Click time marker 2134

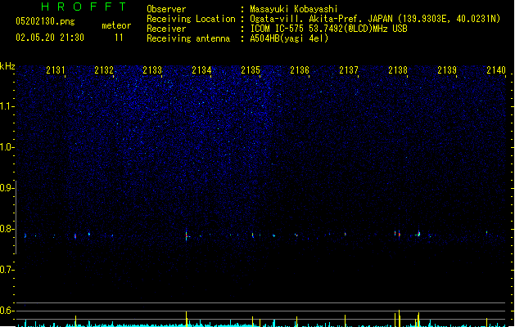coord(201,69)
